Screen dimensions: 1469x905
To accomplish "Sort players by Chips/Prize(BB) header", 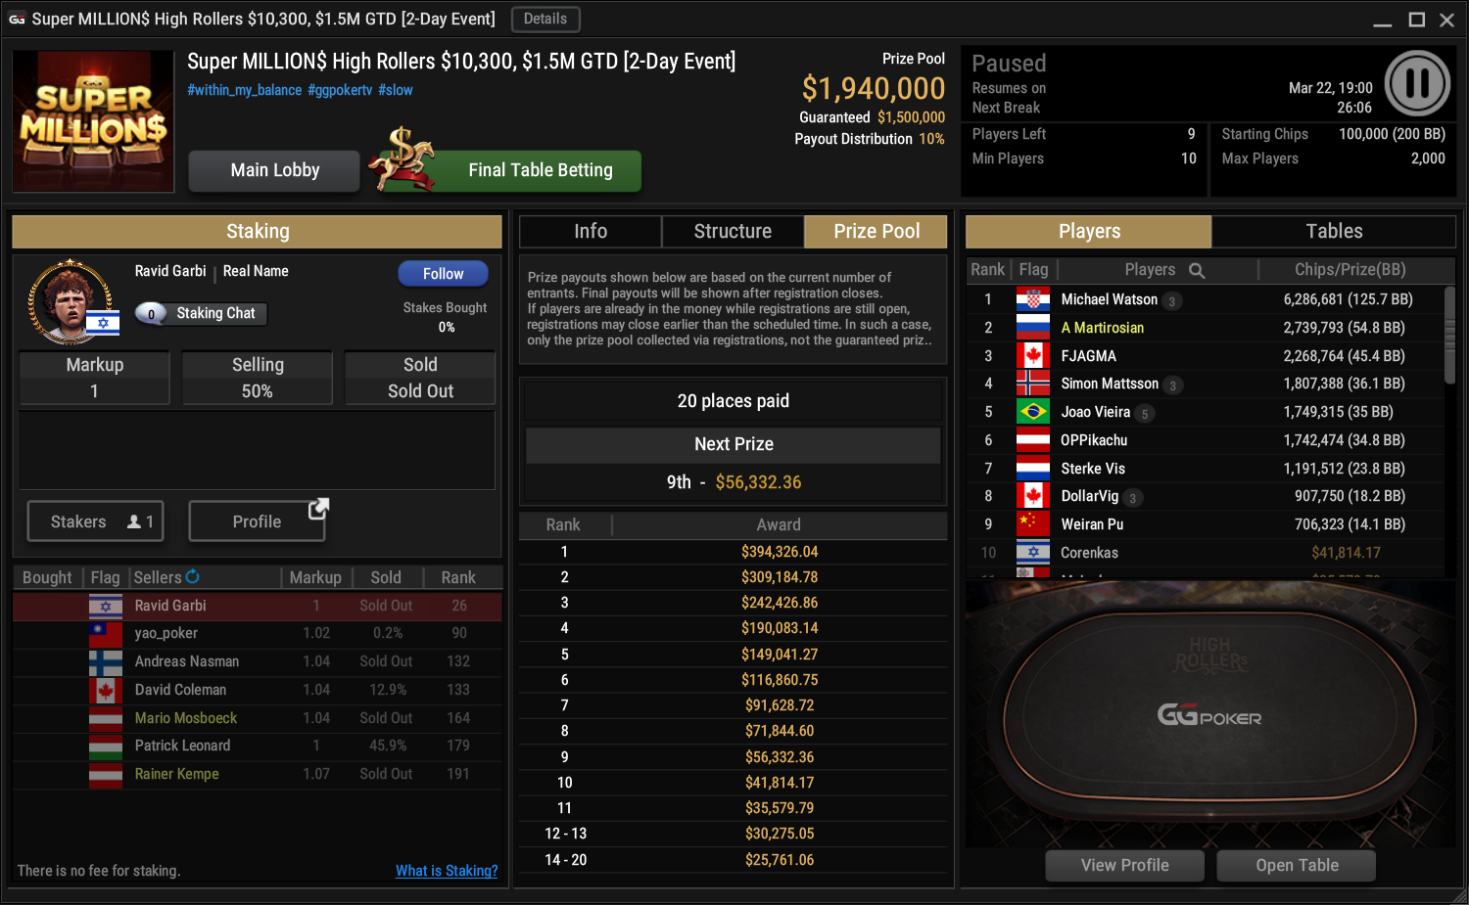I will [1350, 270].
